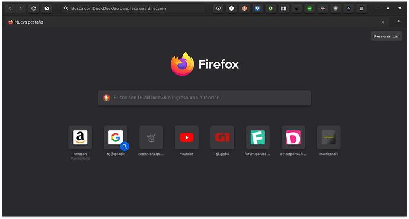Open the white circle P extension

(231, 8)
